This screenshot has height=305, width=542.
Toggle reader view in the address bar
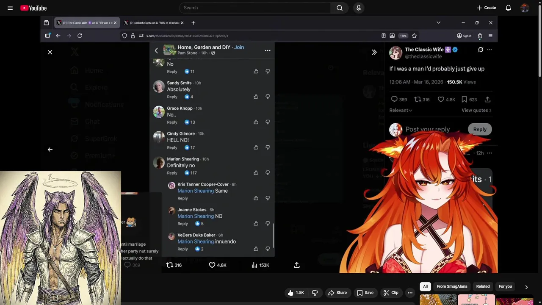click(384, 36)
